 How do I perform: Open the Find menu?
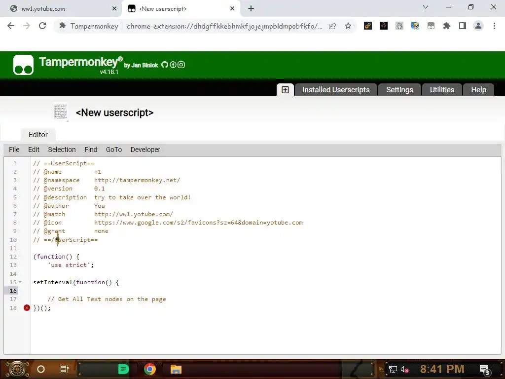[91, 150]
